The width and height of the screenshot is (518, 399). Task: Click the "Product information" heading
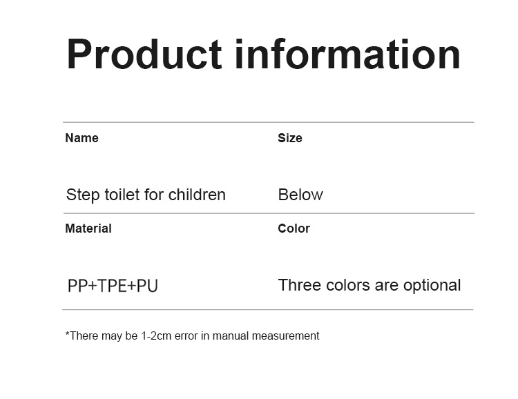263,55
